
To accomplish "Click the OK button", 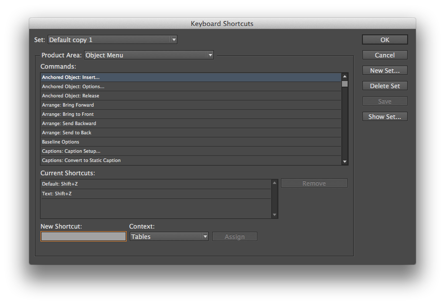I will [x=385, y=39].
